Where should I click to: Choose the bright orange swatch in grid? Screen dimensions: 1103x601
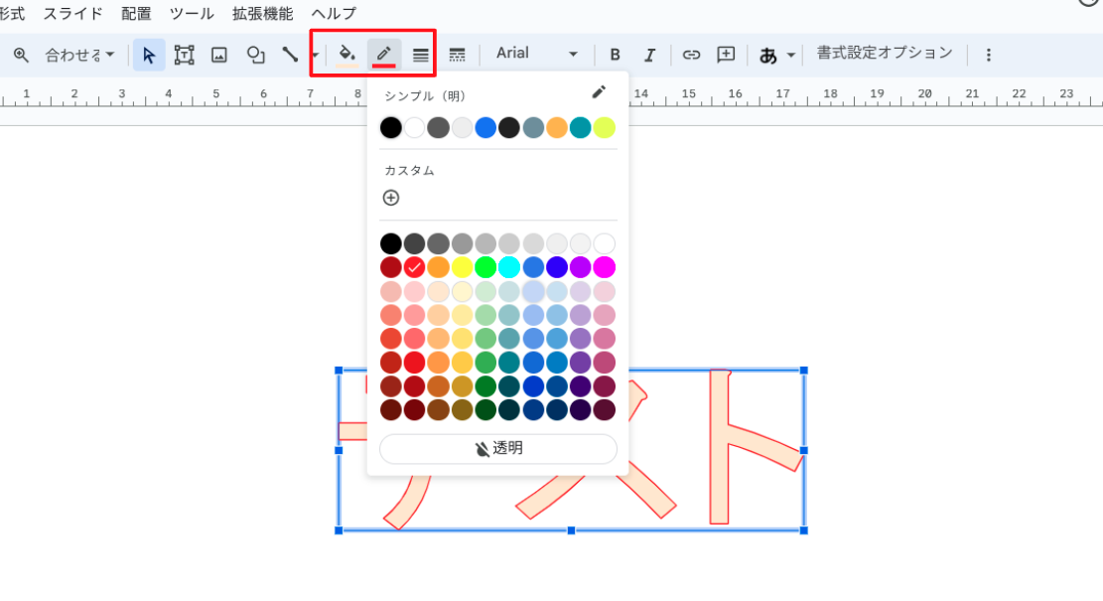coord(438,267)
